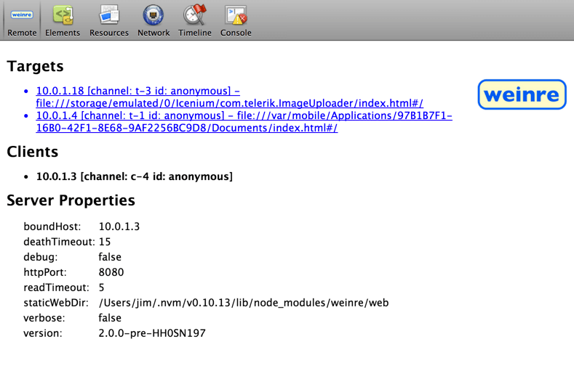This screenshot has width=574, height=371.
Task: Click the debug value false
Action: pos(110,257)
